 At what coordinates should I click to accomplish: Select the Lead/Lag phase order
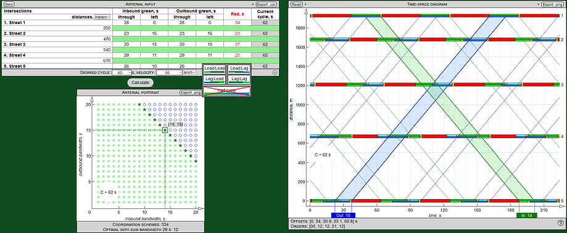click(239, 69)
